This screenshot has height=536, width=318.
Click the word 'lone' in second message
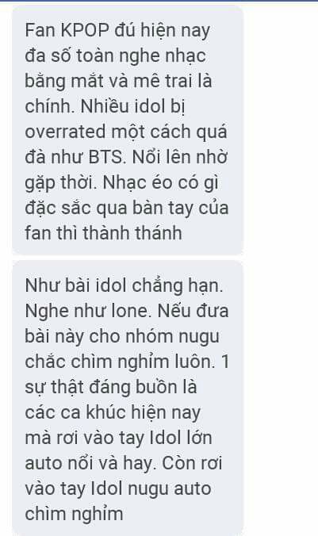pyautogui.click(x=132, y=311)
